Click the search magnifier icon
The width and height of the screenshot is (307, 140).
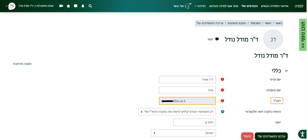(x=90, y=6)
